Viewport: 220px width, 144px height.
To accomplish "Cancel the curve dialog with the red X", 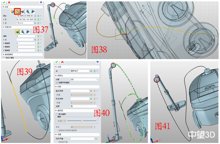I will [61, 62].
